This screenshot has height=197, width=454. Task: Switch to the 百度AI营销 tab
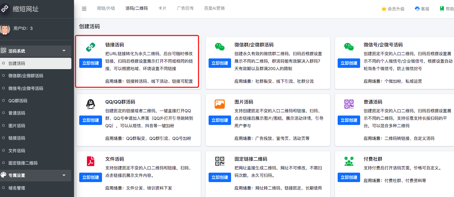pos(214,8)
